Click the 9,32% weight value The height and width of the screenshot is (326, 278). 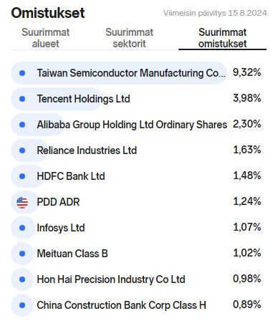click(x=247, y=72)
